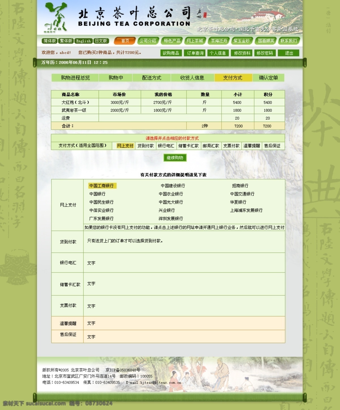The image size is (340, 410).
Task: Select 华夏银行 bank link
Action: click(x=238, y=202)
